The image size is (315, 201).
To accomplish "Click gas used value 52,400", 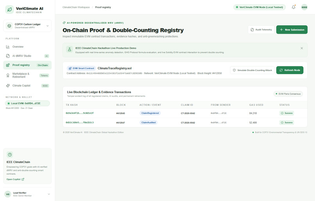I will [253, 123].
